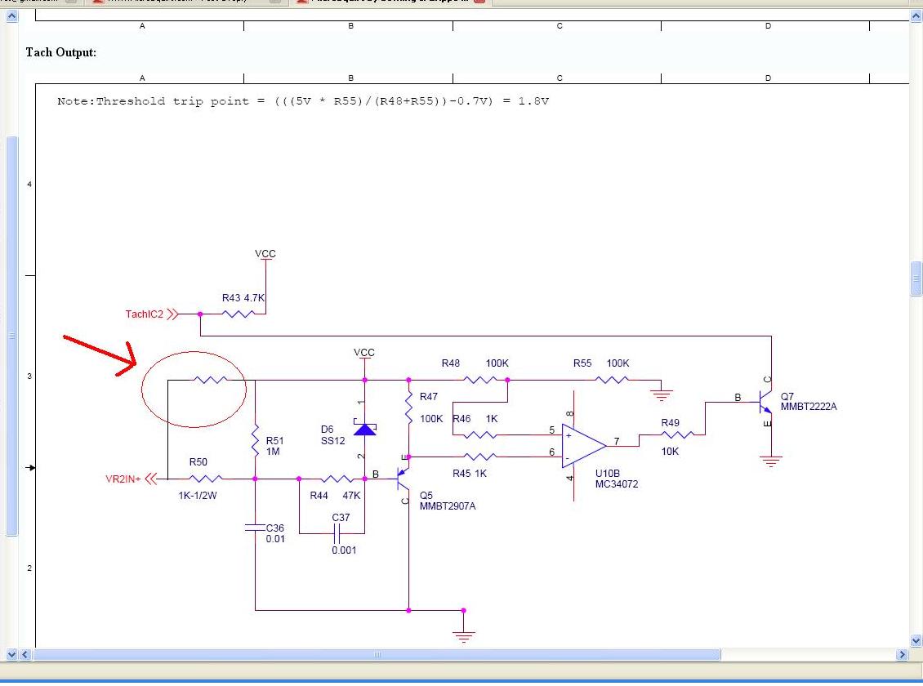Click the Tach Output heading

tap(61, 52)
